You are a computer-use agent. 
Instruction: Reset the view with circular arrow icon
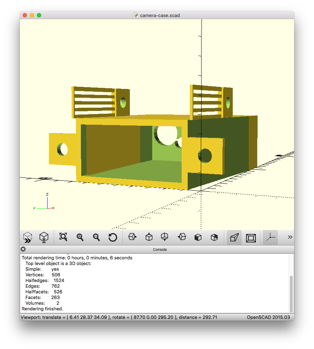[113, 237]
